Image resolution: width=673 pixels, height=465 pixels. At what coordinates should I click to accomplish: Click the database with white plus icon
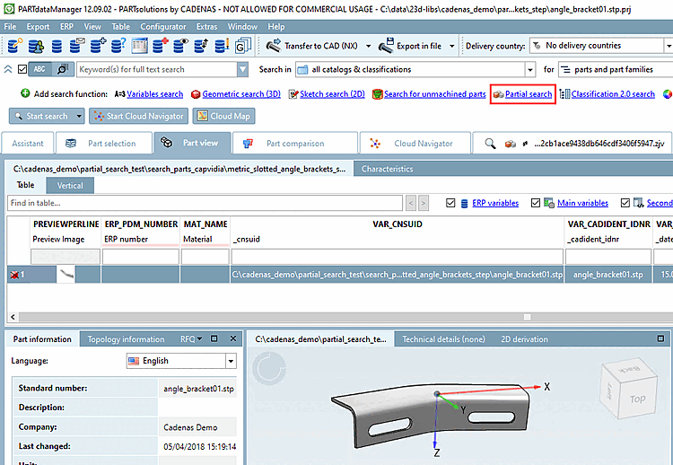98,46
